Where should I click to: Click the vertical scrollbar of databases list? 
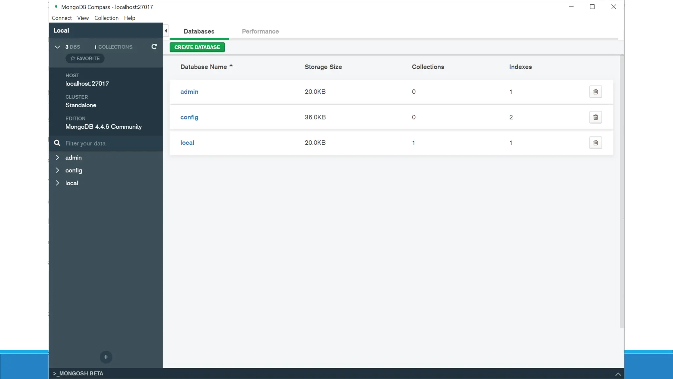coord(621,191)
